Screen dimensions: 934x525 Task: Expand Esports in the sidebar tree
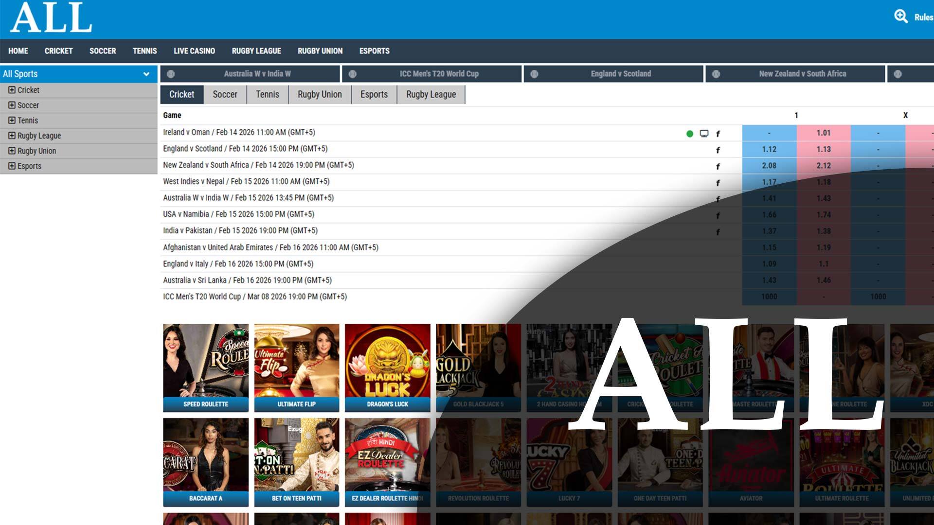point(12,166)
